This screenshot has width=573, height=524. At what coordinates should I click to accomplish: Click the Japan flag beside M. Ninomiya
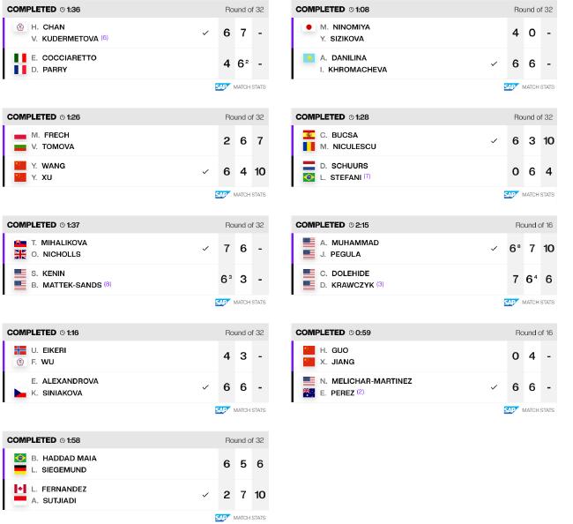[x=309, y=27]
